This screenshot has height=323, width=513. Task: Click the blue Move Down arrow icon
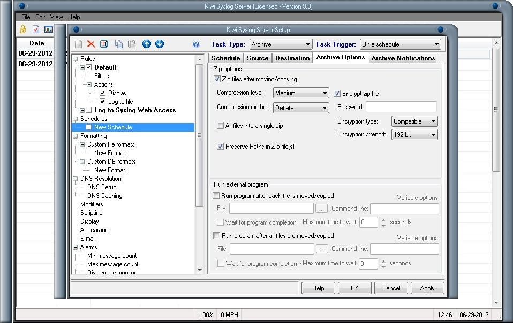[160, 44]
